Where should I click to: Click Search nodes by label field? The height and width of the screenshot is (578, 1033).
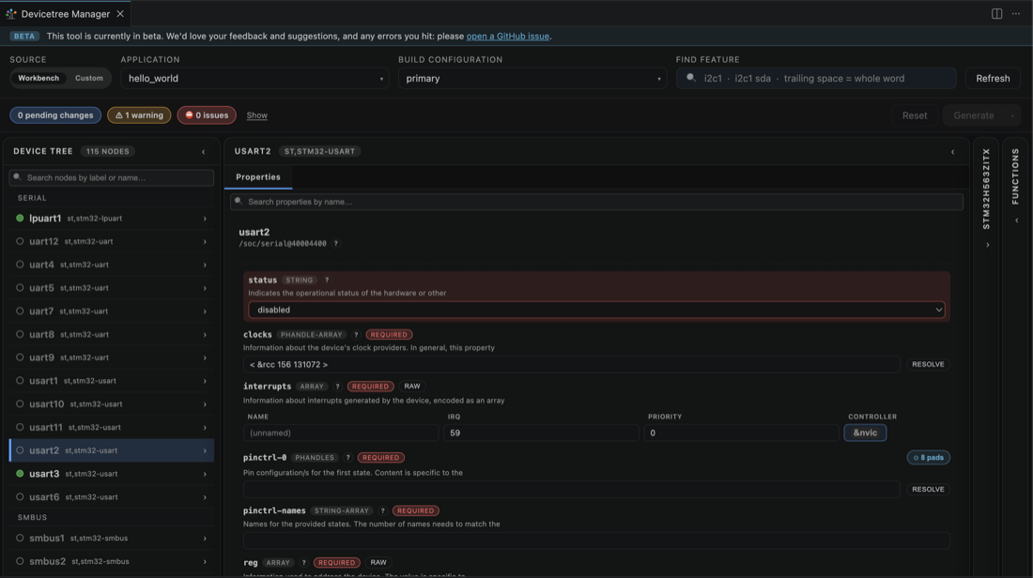tap(112, 177)
